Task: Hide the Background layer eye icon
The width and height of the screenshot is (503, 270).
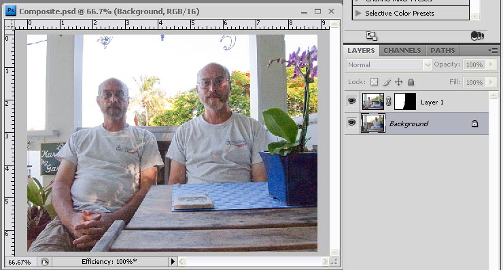Action: click(351, 123)
